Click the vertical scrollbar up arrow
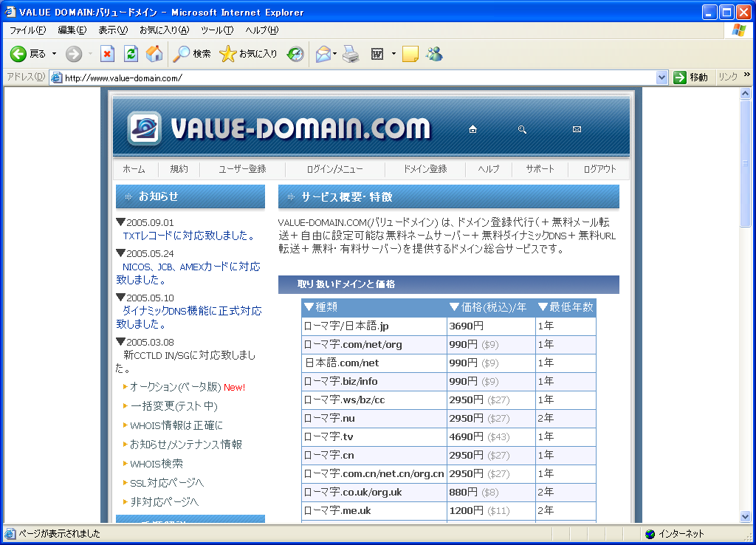The image size is (756, 545). pyautogui.click(x=746, y=94)
